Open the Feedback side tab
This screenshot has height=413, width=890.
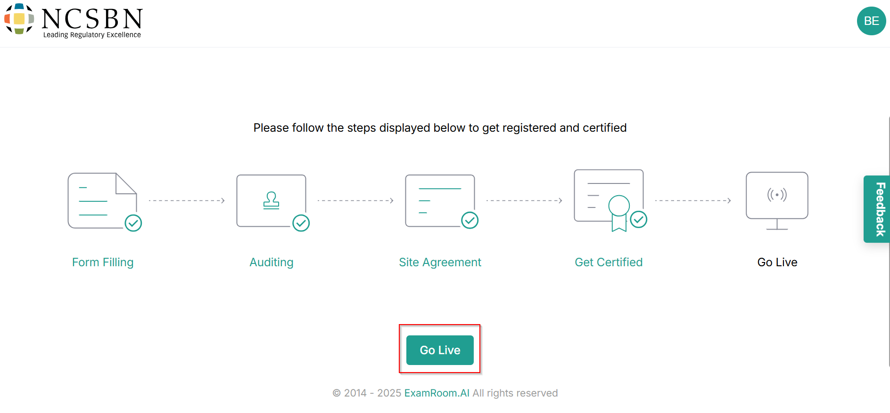[x=878, y=209]
